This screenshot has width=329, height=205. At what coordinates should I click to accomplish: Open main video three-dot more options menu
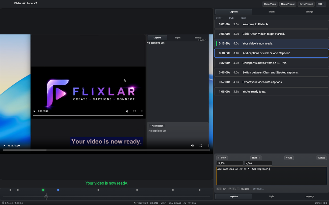(209, 146)
